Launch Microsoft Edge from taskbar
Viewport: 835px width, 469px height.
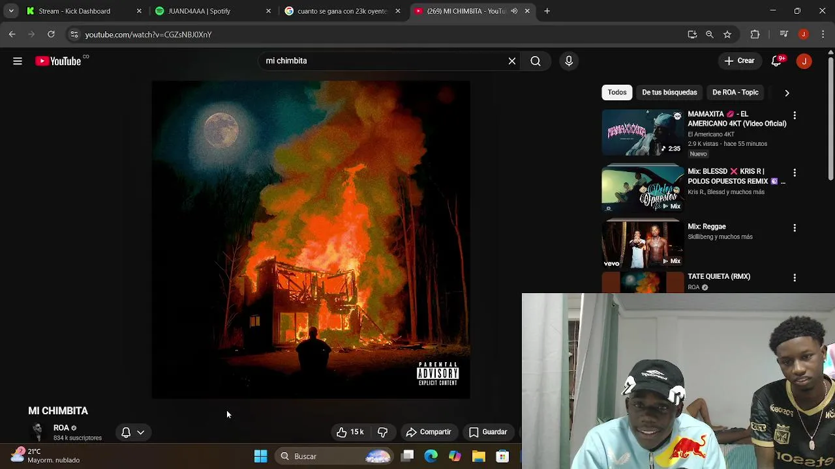(x=431, y=457)
